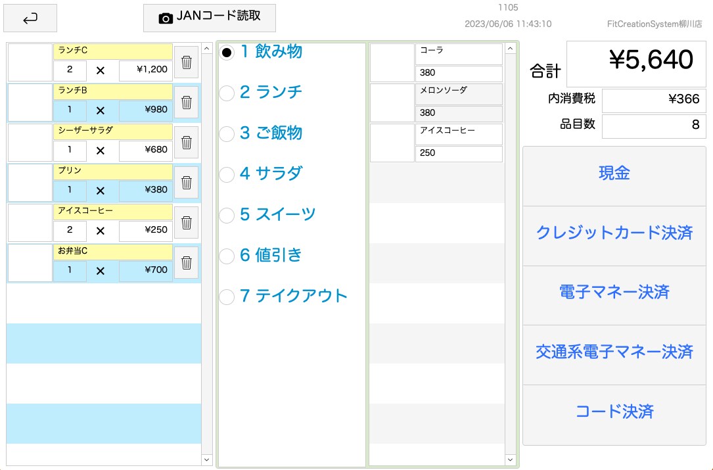The width and height of the screenshot is (713, 470).
Task: Click the 品目数 value 8 field
Action: click(x=654, y=126)
